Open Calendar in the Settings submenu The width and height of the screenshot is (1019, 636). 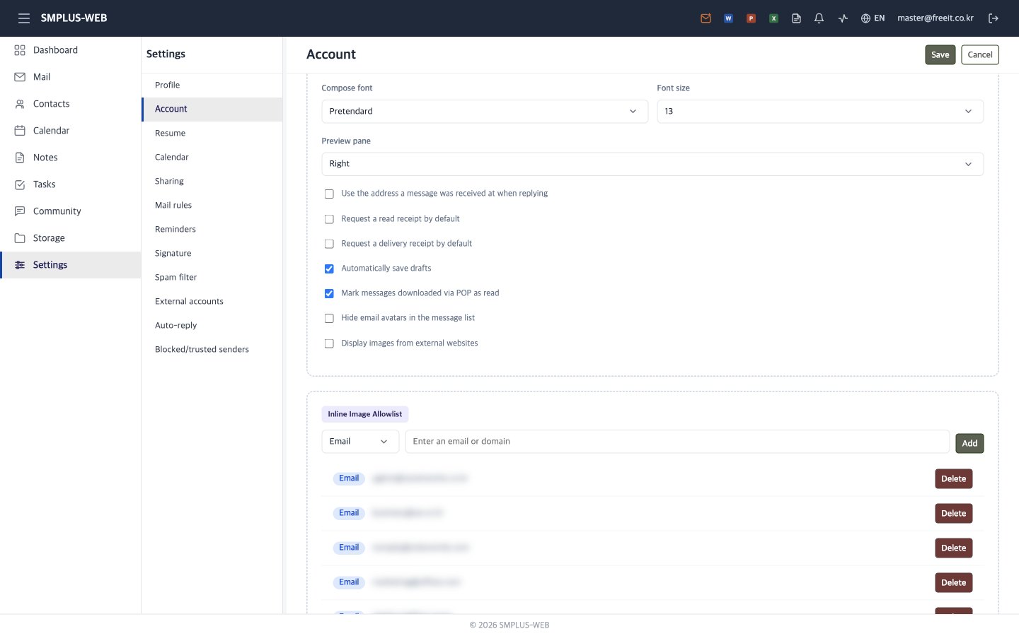212,157
